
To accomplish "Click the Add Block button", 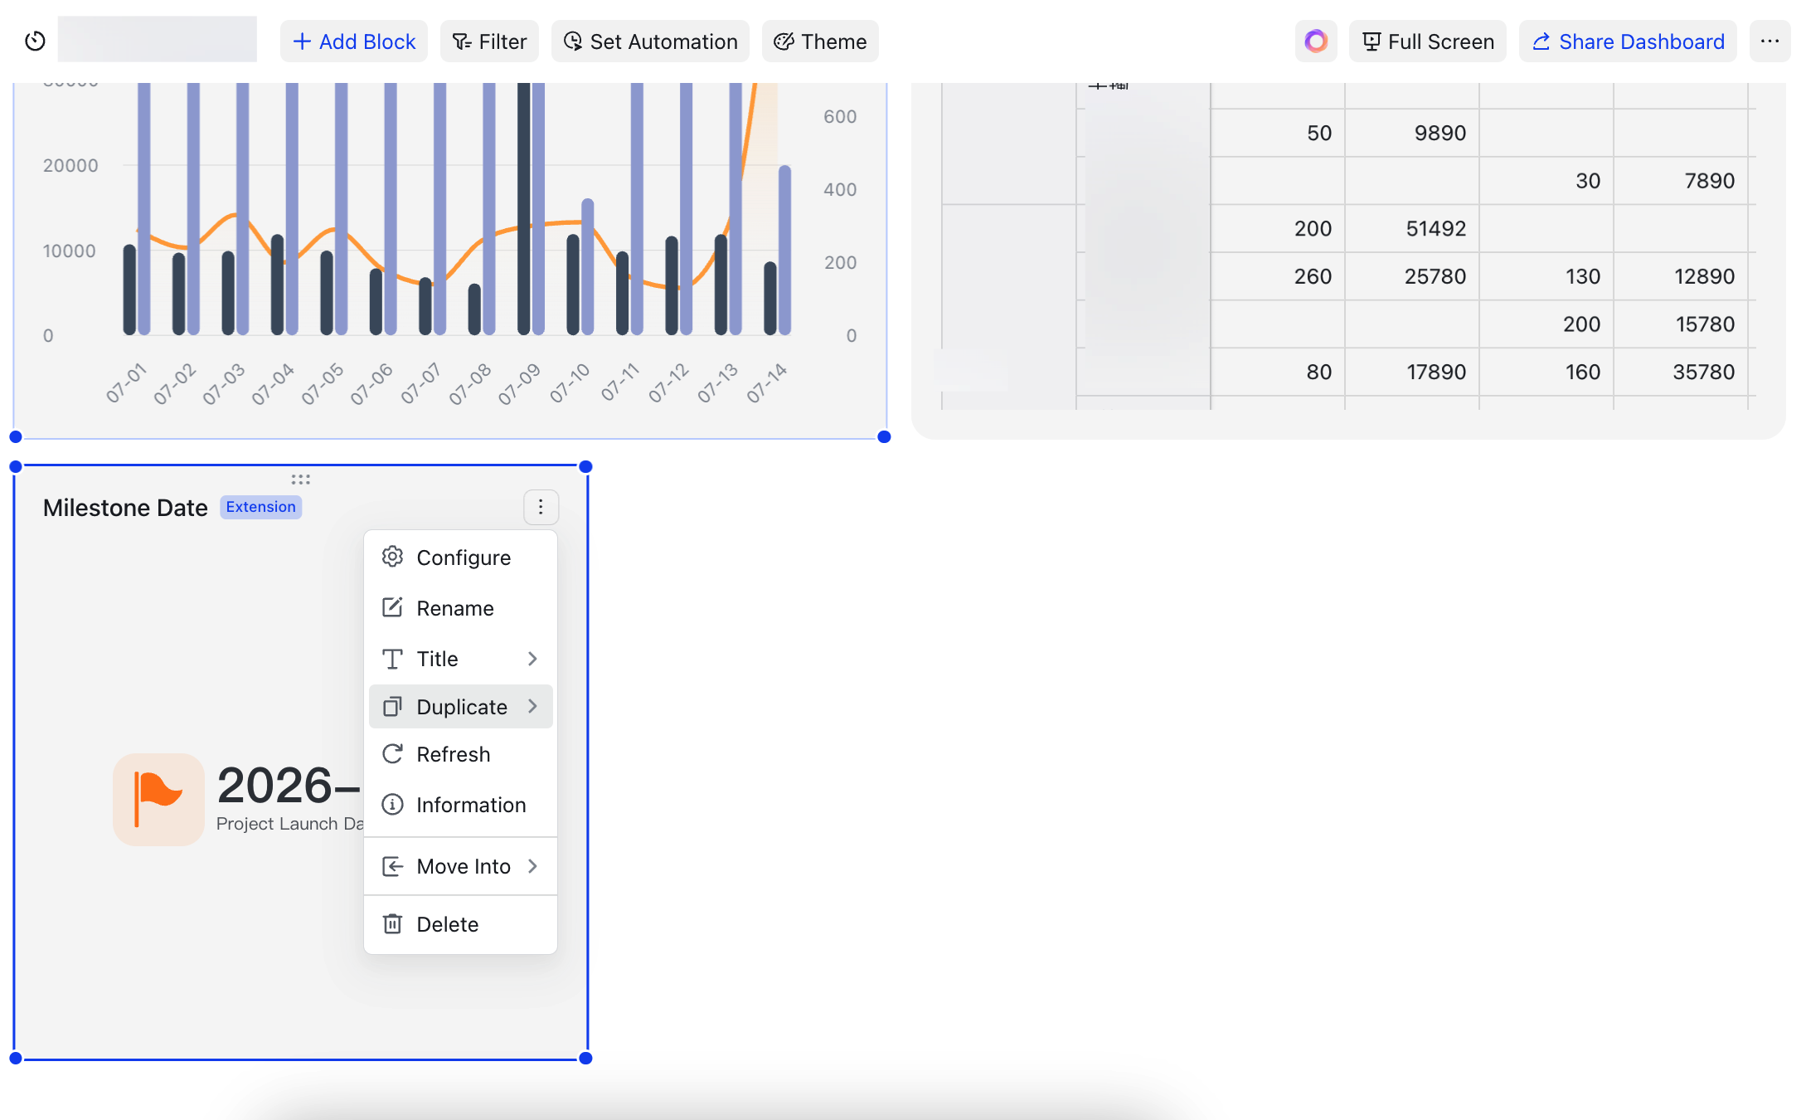I will (x=354, y=41).
